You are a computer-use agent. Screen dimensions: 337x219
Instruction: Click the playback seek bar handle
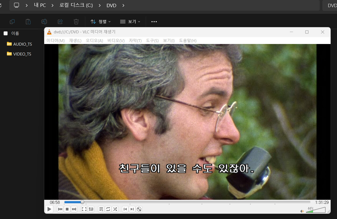coord(82,202)
